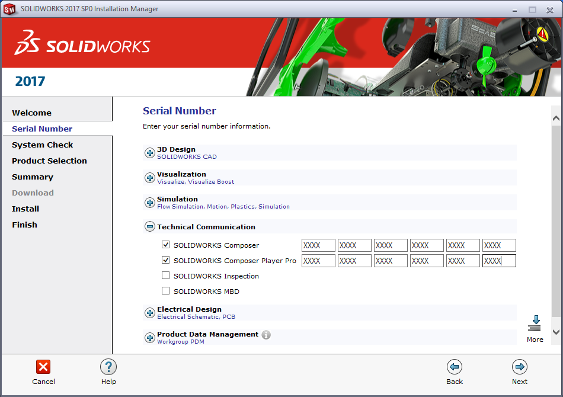
Task: Click the Technical Communication heading
Action: coord(206,227)
